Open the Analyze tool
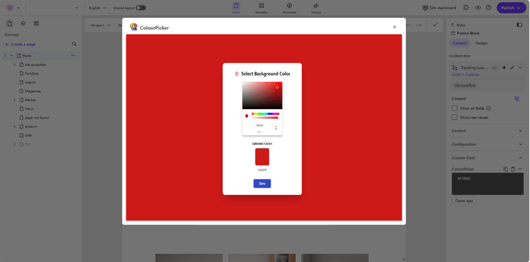The image size is (530, 262). click(316, 8)
